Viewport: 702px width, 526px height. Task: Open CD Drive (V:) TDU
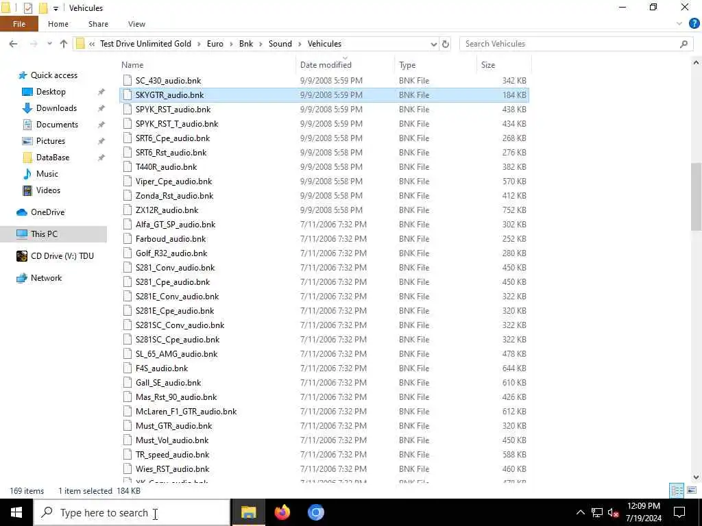pyautogui.click(x=62, y=256)
